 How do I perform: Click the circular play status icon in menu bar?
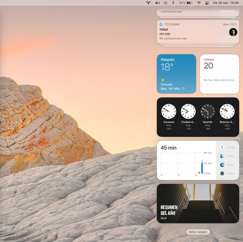(x=165, y=3)
